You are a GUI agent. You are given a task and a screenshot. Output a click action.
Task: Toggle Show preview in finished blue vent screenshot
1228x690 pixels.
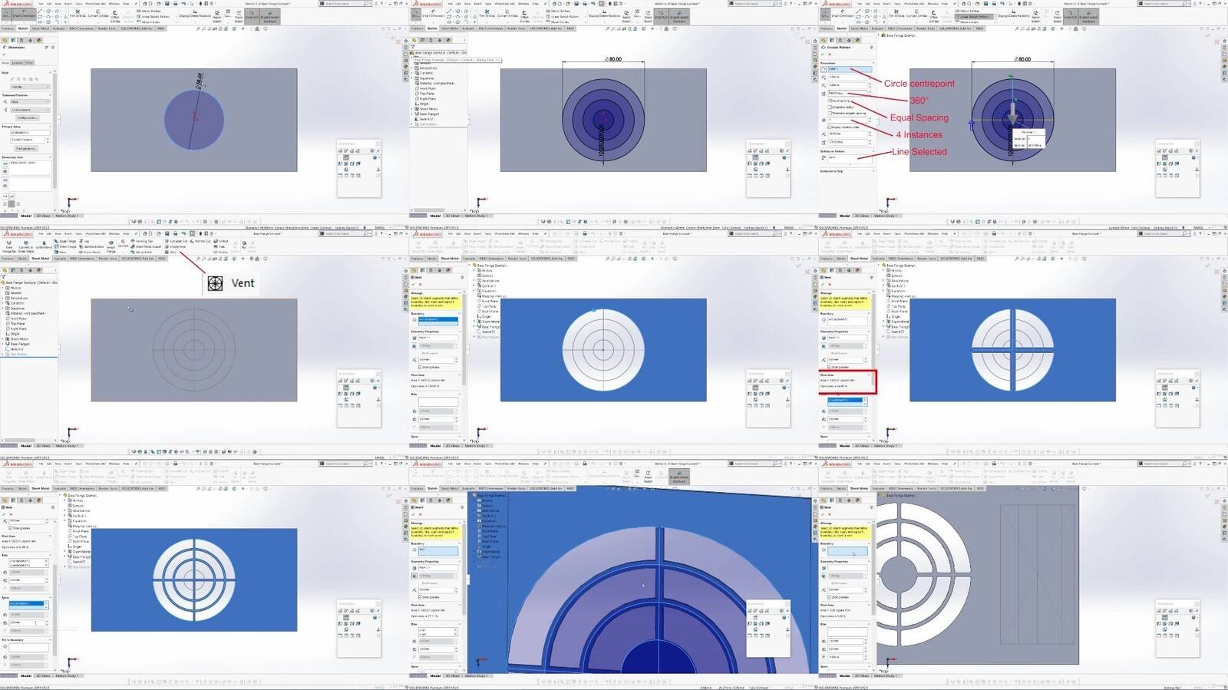point(9,528)
